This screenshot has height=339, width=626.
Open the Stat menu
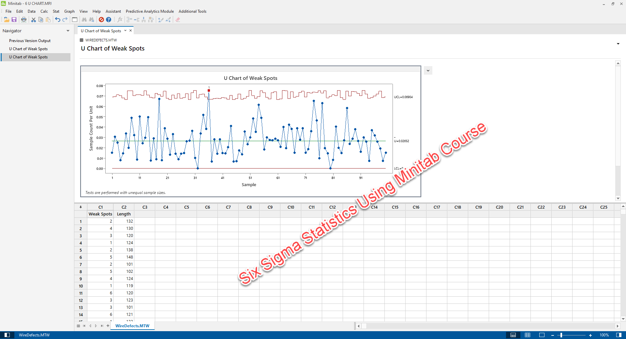(x=56, y=11)
